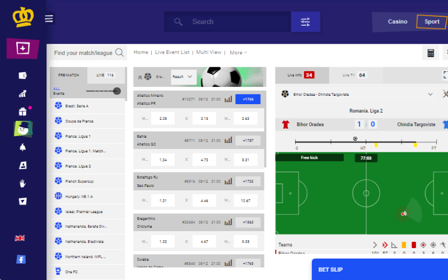Image resolution: width=448 pixels, height=280 pixels.
Task: Open One FC category
Action: [x=87, y=272]
